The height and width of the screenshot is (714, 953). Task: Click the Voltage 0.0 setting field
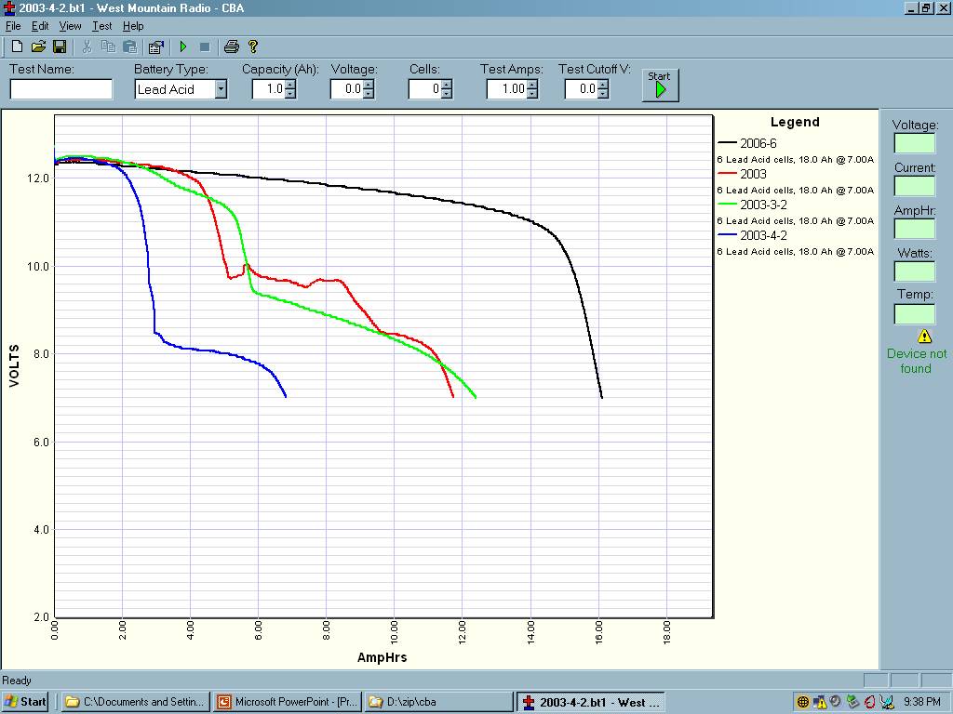click(347, 89)
